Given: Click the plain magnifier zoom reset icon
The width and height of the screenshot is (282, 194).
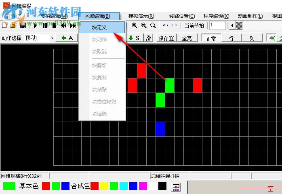Looking at the screenshot, I should tap(153, 25).
